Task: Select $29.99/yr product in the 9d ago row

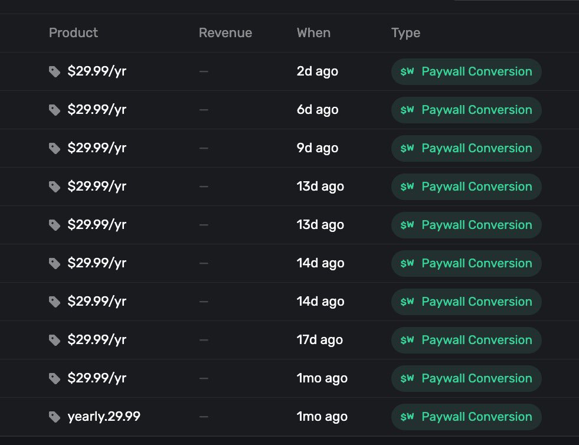Action: point(97,148)
